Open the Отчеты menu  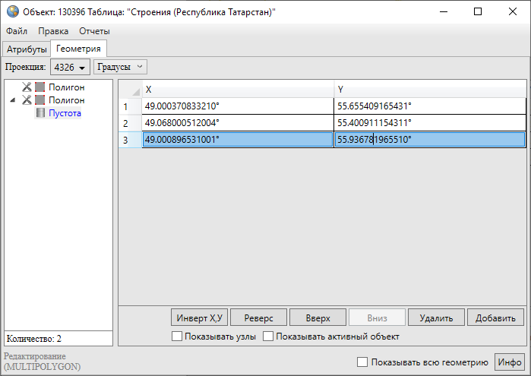(x=94, y=31)
